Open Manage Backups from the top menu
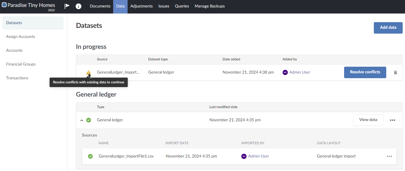 [210, 6]
